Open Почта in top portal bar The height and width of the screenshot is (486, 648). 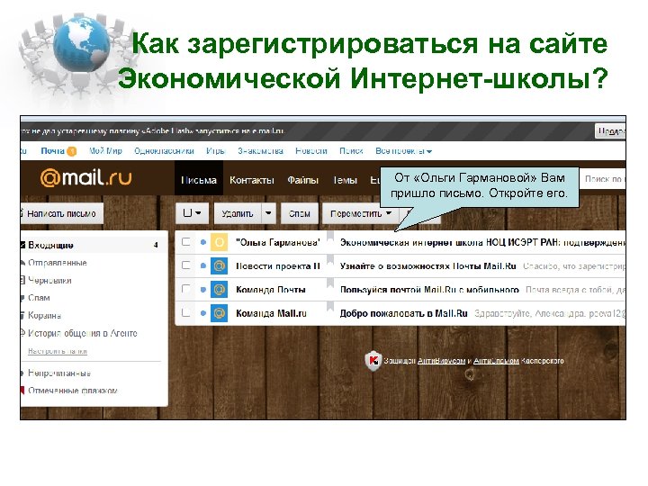click(52, 151)
